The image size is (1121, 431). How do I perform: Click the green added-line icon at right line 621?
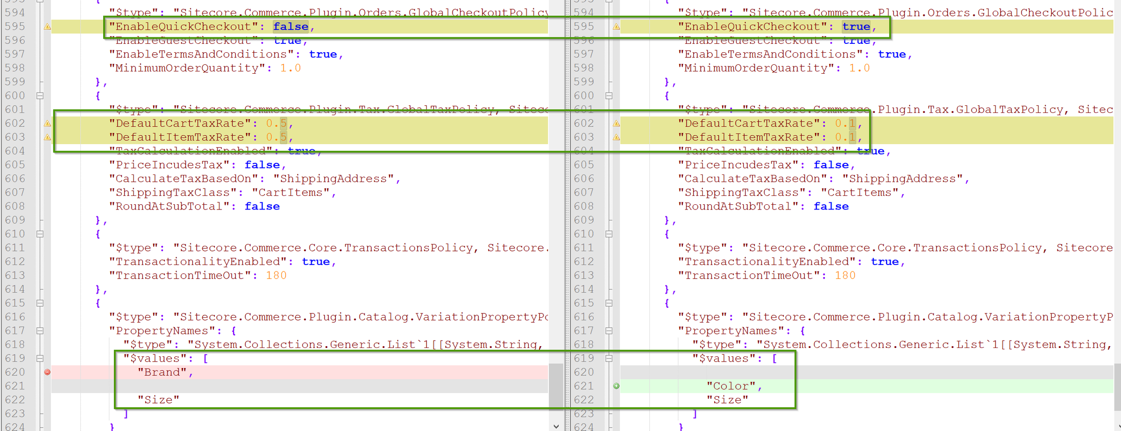pyautogui.click(x=616, y=386)
